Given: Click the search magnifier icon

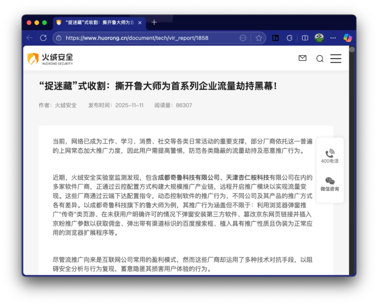Looking at the screenshot, I should coord(320,59).
